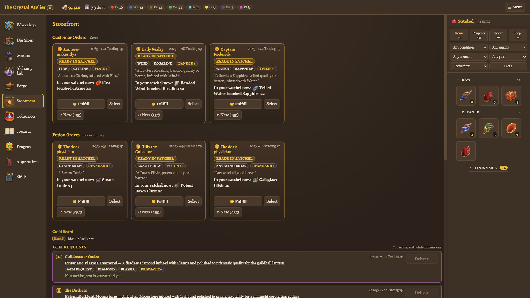Select the cleaned green gem with count 3
530x298 pixels.
point(488,128)
